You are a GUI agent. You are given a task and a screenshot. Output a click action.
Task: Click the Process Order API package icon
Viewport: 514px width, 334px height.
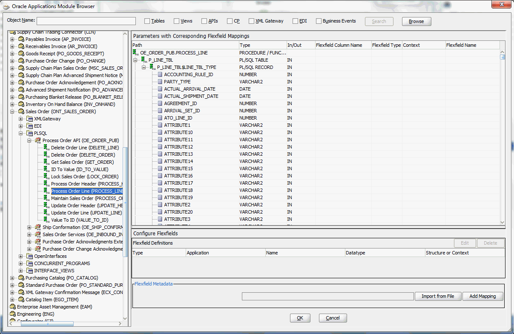click(38, 140)
